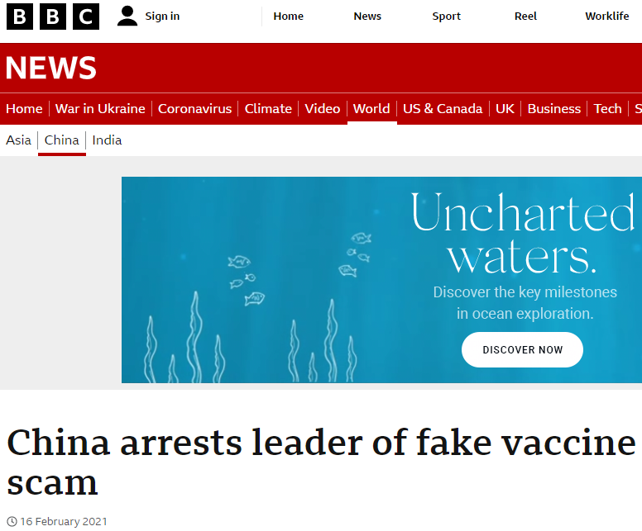
Task: Open War in Ukraine news section
Action: [x=100, y=109]
